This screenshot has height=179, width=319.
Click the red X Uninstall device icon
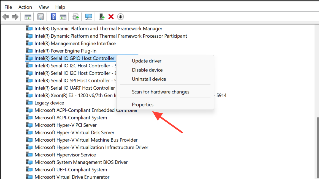coord(111,17)
